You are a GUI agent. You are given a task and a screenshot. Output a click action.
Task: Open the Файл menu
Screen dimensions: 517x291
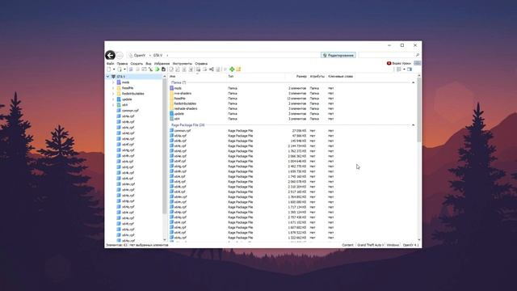tap(110, 63)
